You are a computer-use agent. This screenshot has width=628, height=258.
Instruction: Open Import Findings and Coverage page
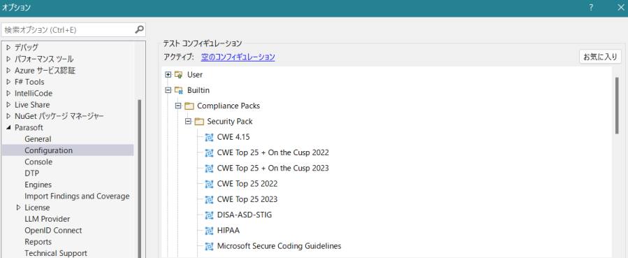[77, 196]
